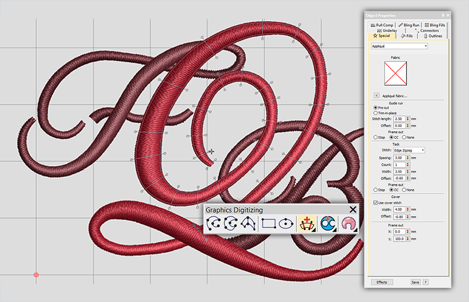Viewport: 469px width, 302px height.
Task: Set Tack frame out to None
Action: [x=405, y=190]
